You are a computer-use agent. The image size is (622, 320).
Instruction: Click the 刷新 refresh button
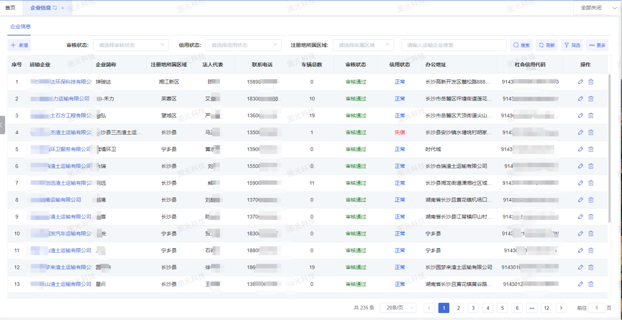point(547,45)
